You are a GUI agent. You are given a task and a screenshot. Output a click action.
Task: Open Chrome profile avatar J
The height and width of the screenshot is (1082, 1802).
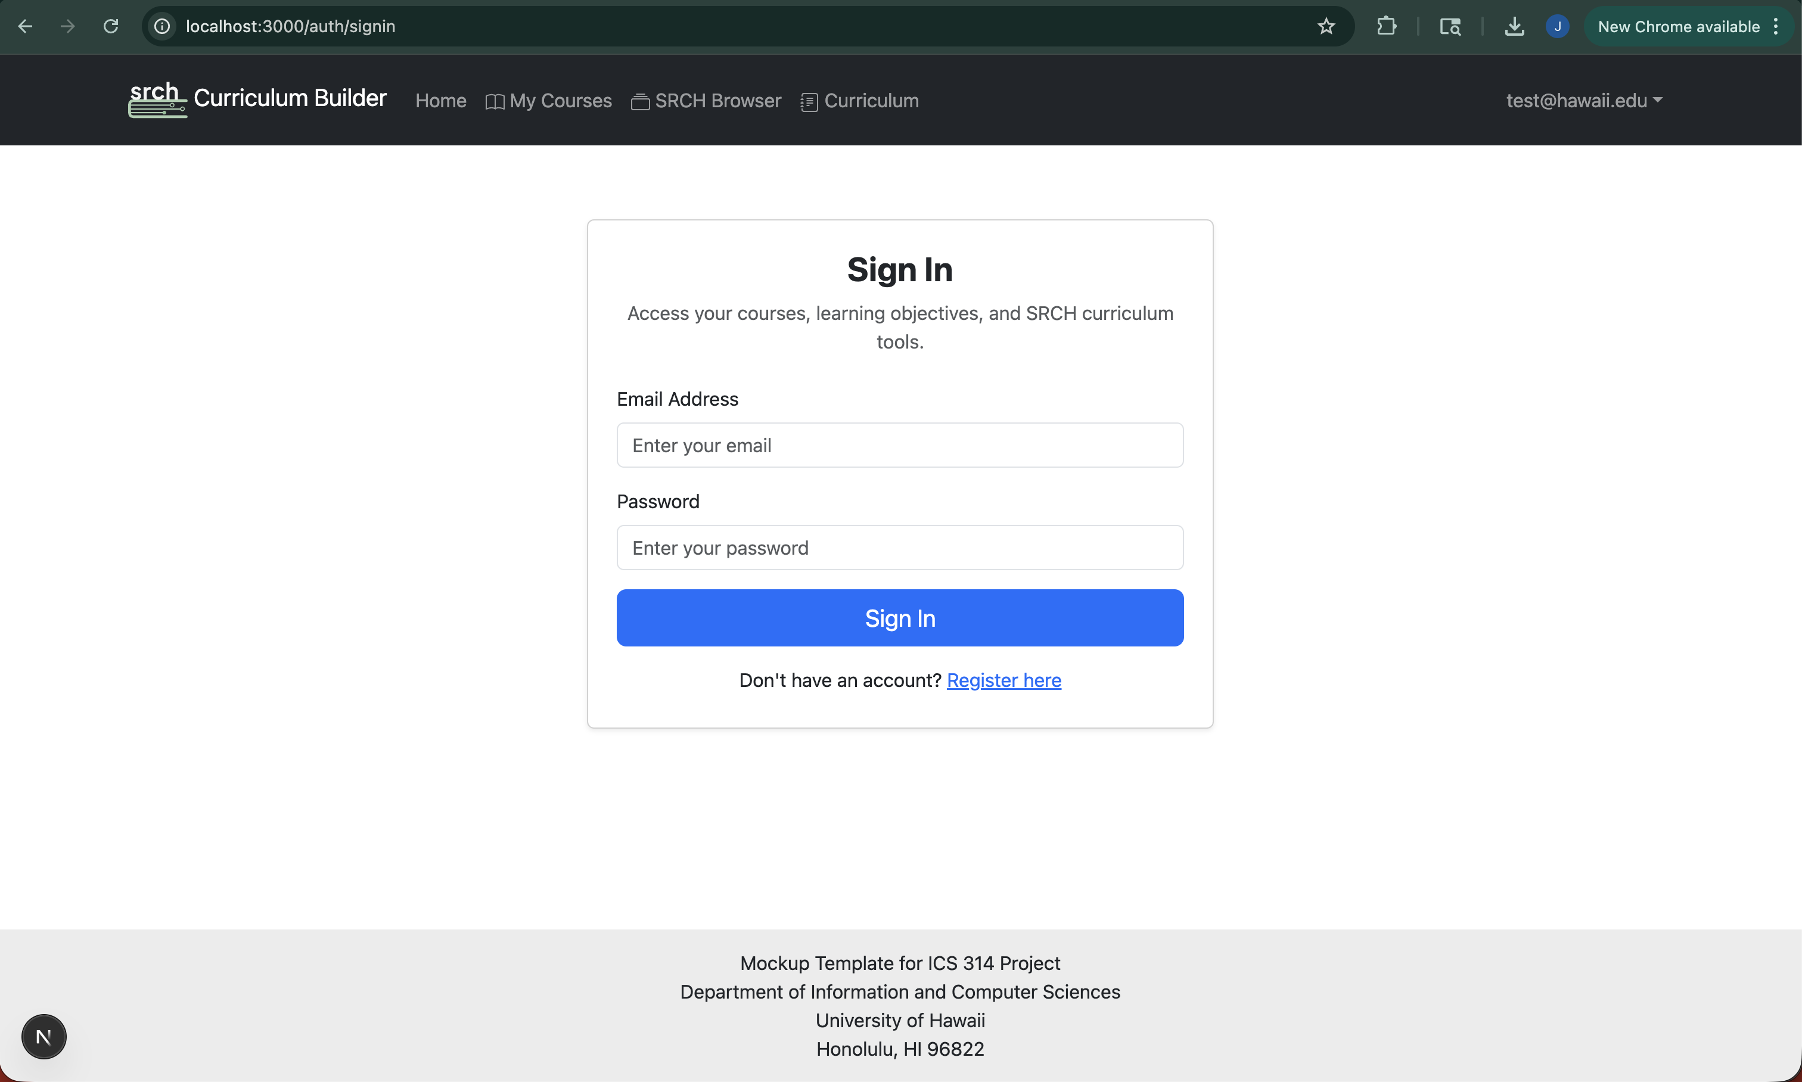tap(1557, 27)
